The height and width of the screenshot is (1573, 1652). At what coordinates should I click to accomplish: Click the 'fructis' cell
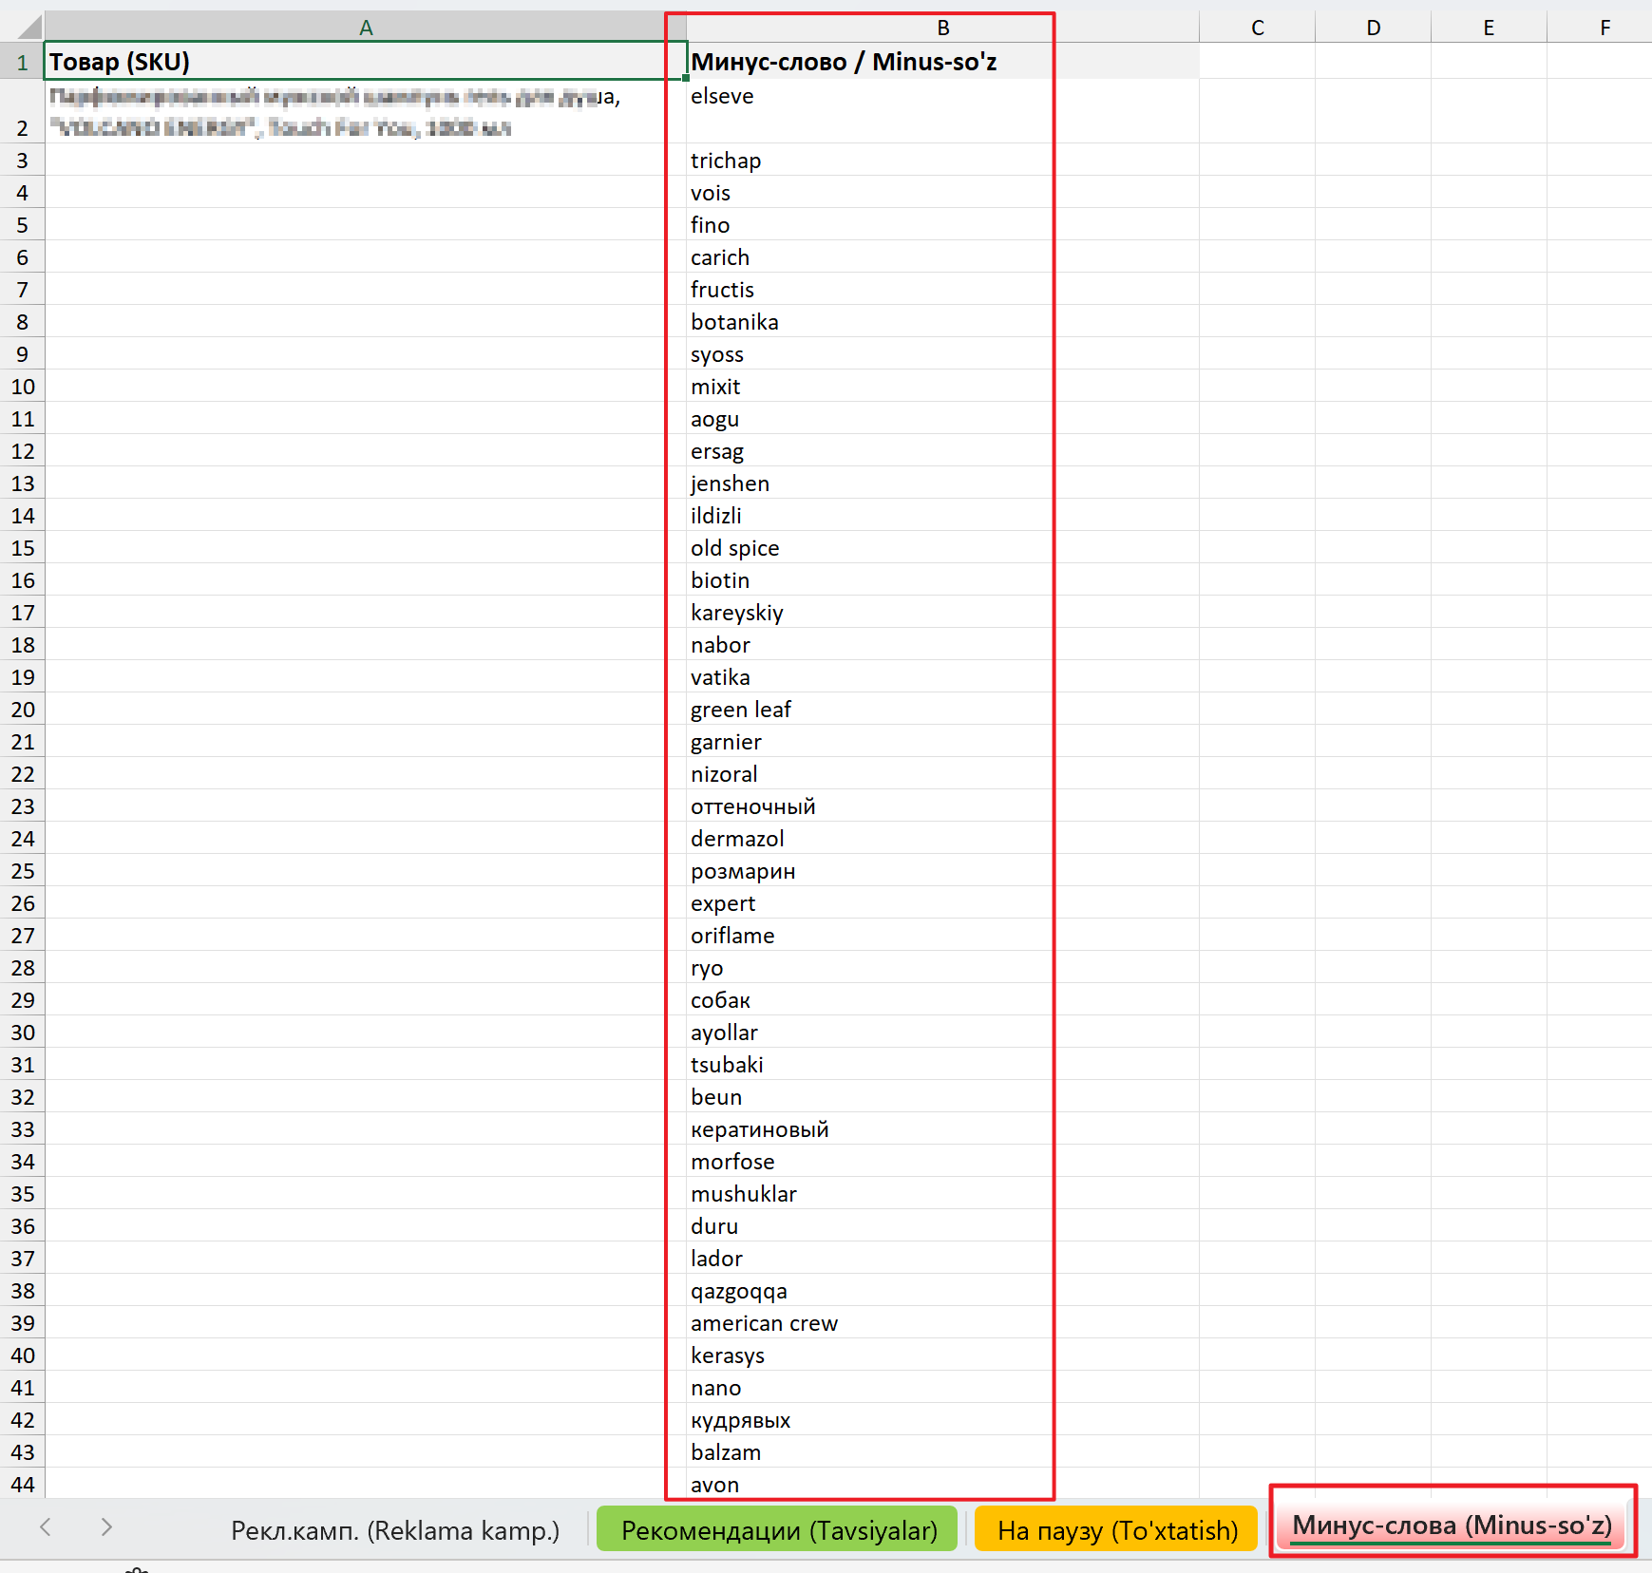click(x=942, y=290)
